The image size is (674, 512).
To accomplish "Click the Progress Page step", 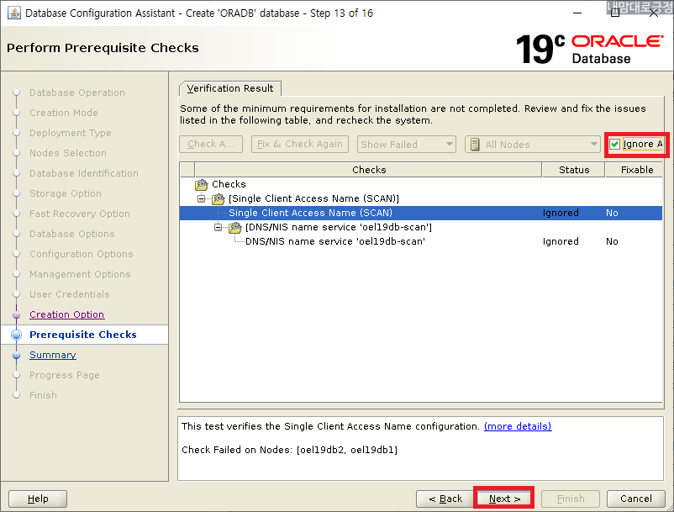I will 65,375.
